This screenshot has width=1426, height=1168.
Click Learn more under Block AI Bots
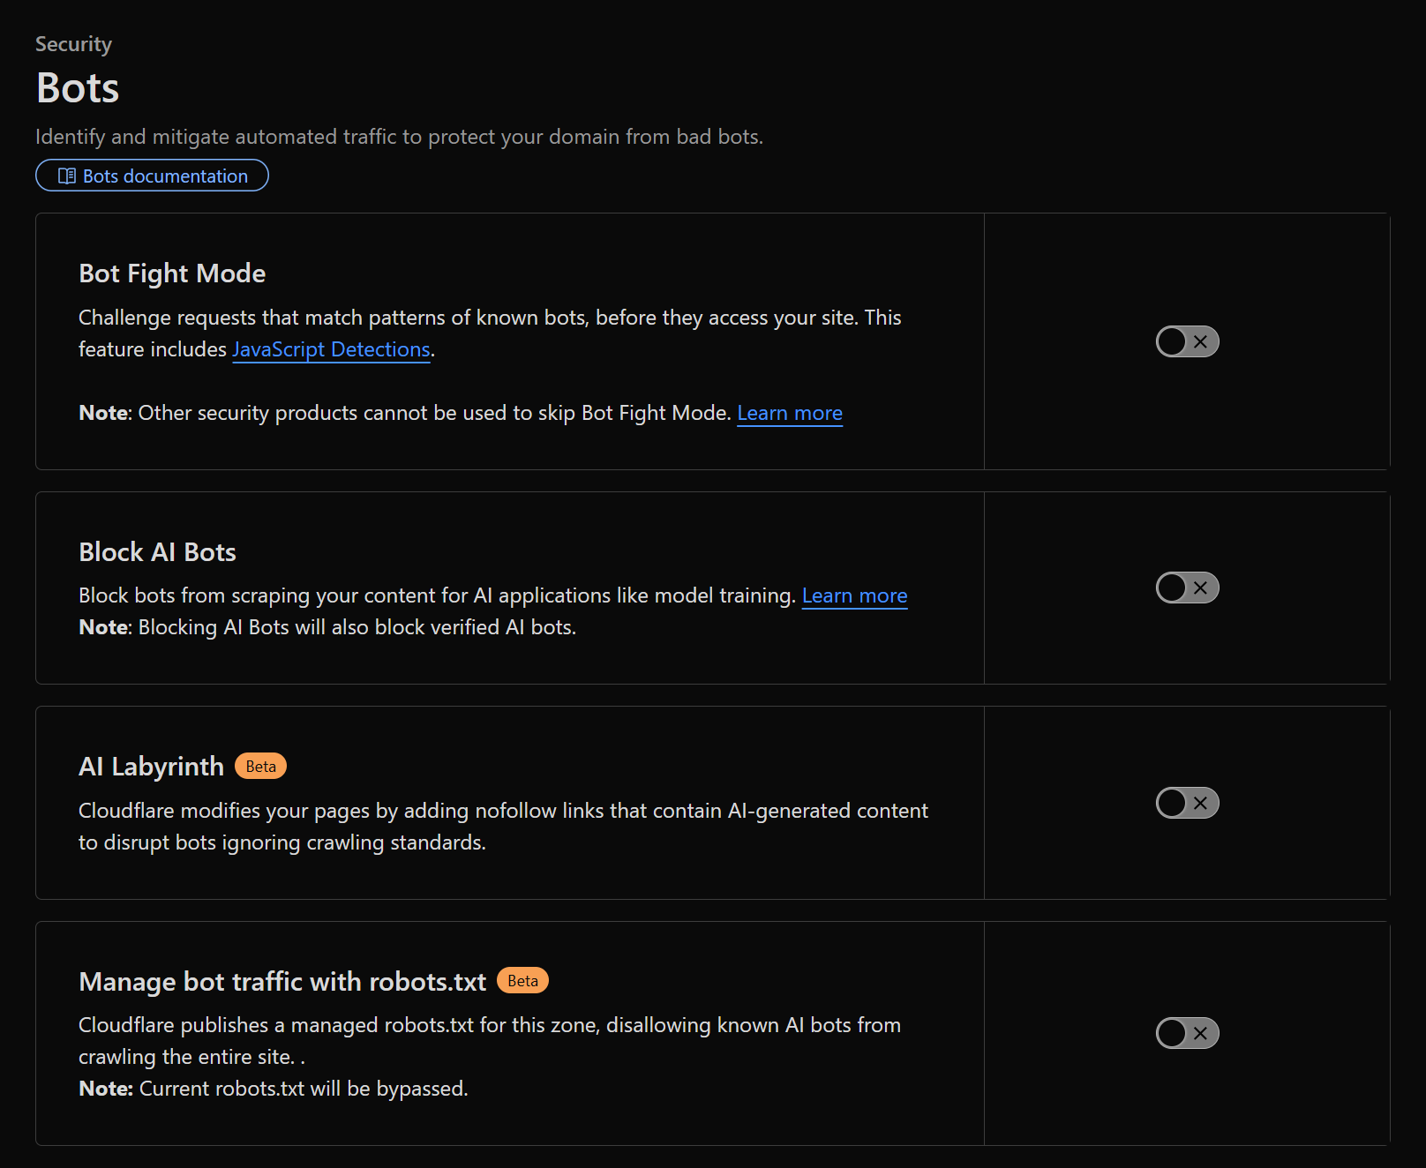coord(854,595)
